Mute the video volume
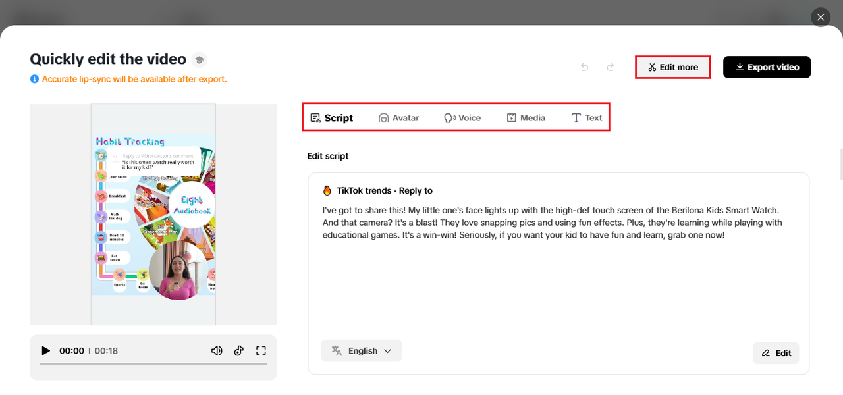 [217, 351]
